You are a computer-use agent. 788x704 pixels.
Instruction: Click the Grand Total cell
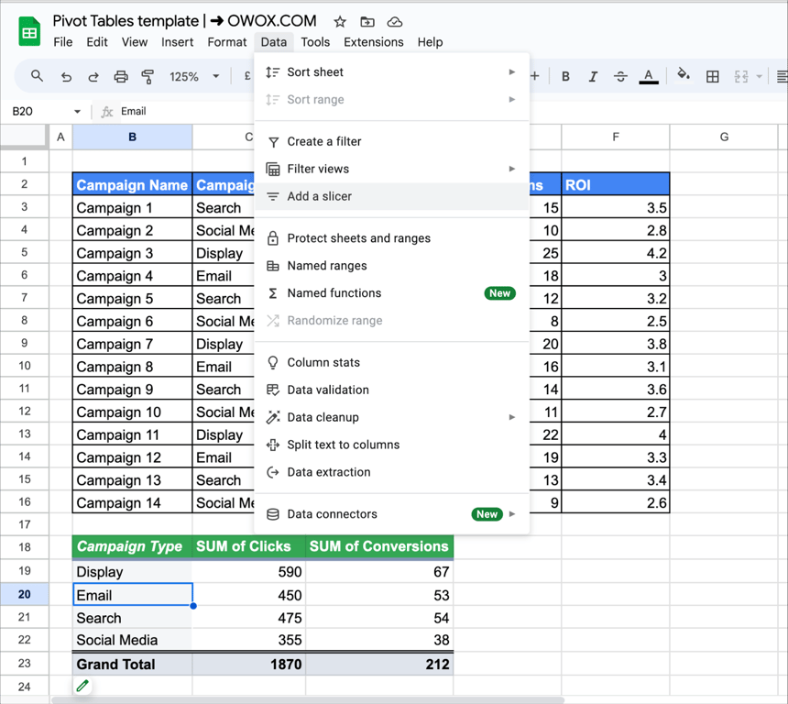[x=132, y=664]
